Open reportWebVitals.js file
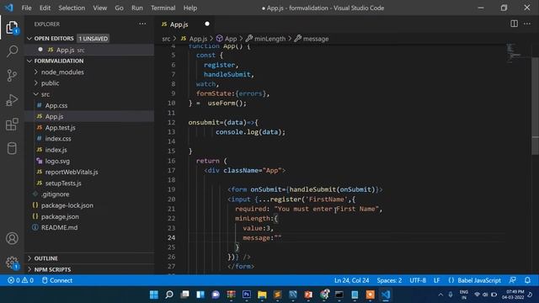The image size is (539, 303). 89,172
